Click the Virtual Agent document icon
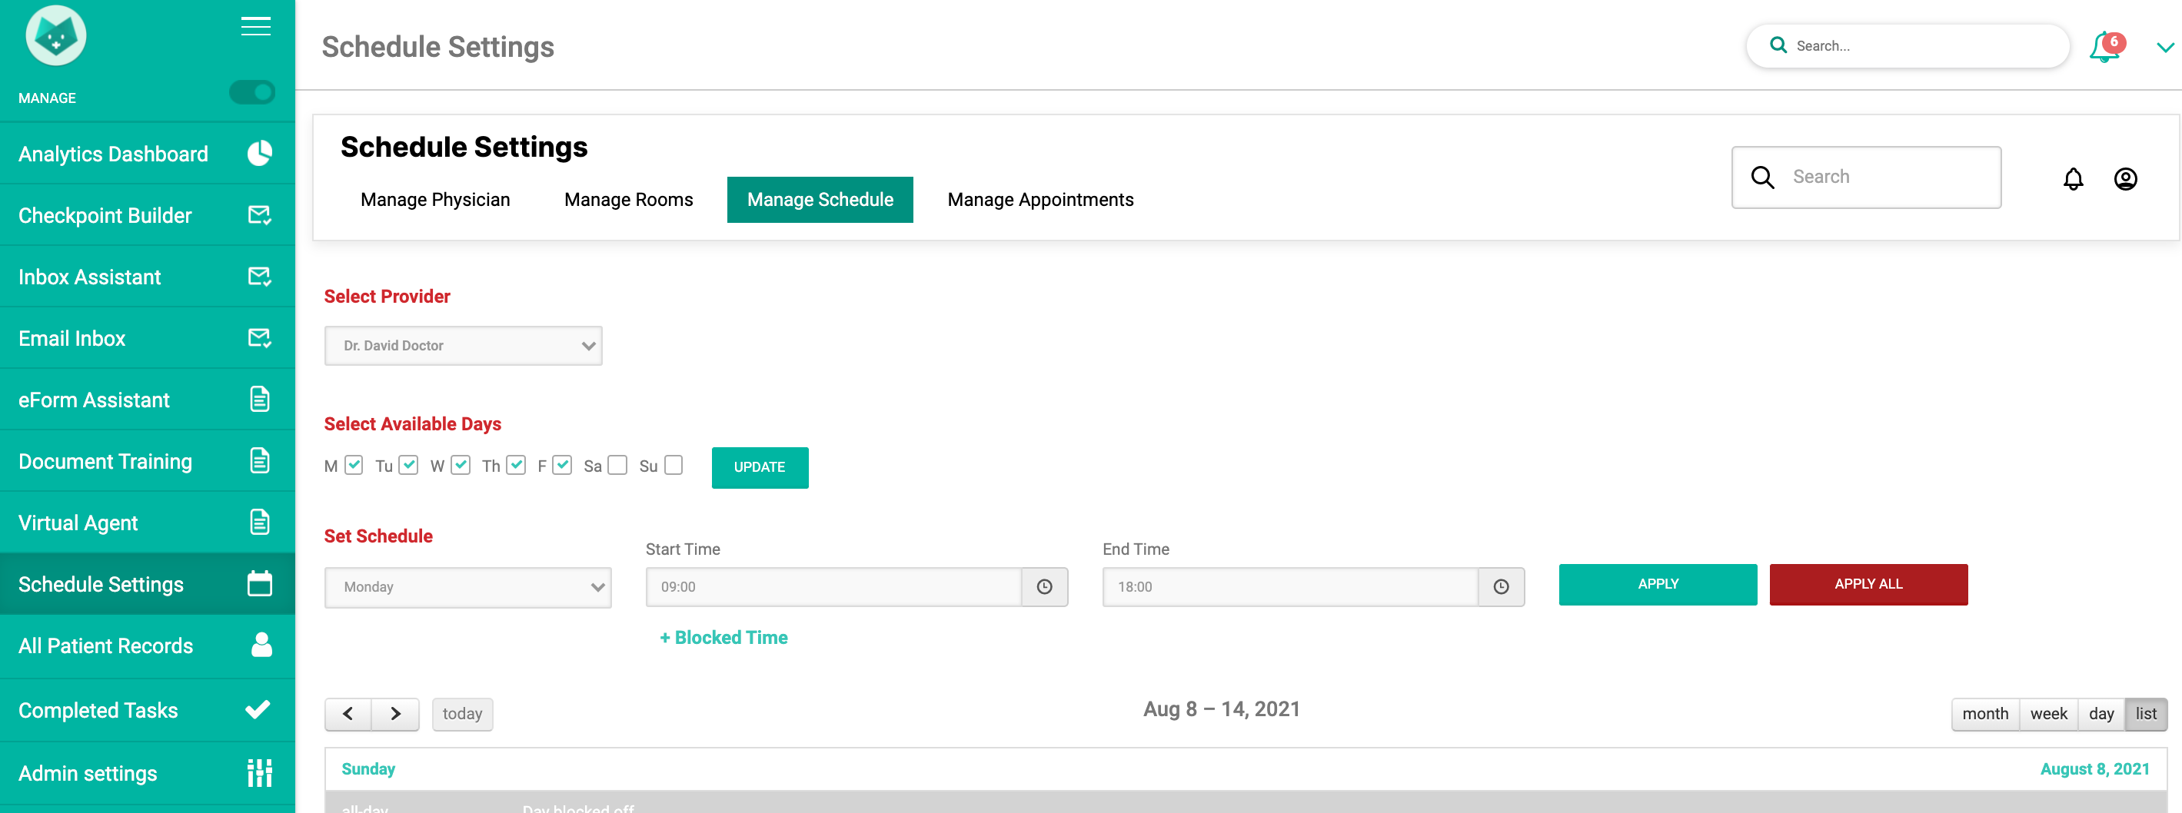Image resolution: width=2182 pixels, height=813 pixels. (259, 522)
